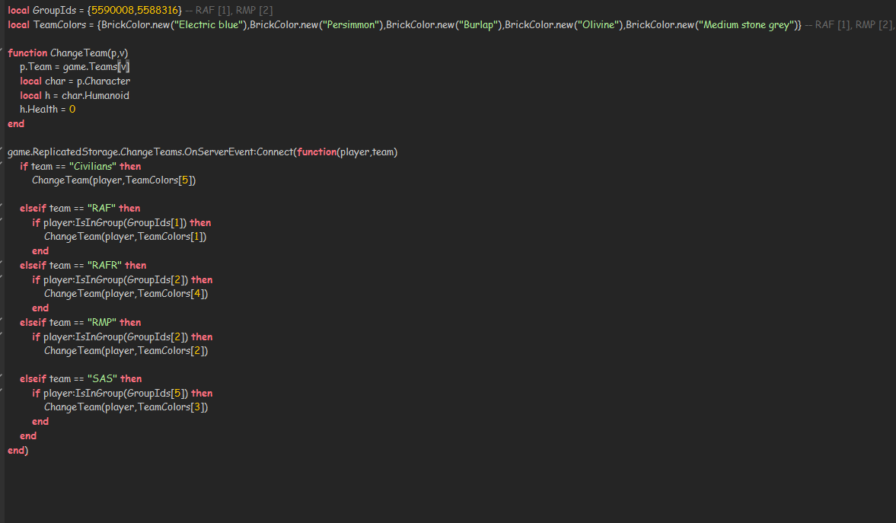Click the final end) closing line
The height and width of the screenshot is (523, 896).
[x=18, y=451]
